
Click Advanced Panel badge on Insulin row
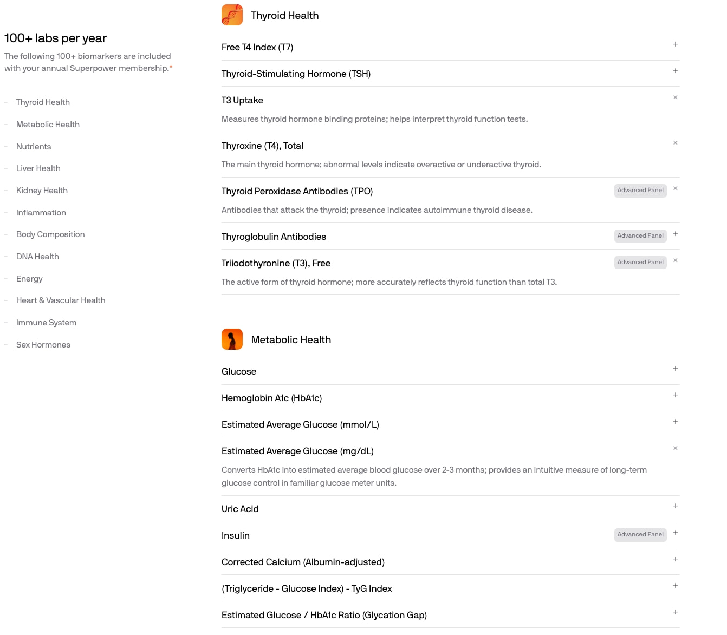click(x=640, y=534)
